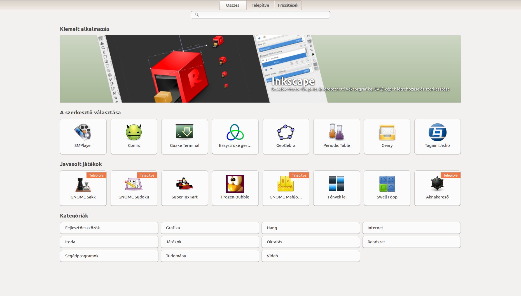The width and height of the screenshot is (521, 296).
Task: Open the Comix green monster icon
Action: [x=134, y=132]
